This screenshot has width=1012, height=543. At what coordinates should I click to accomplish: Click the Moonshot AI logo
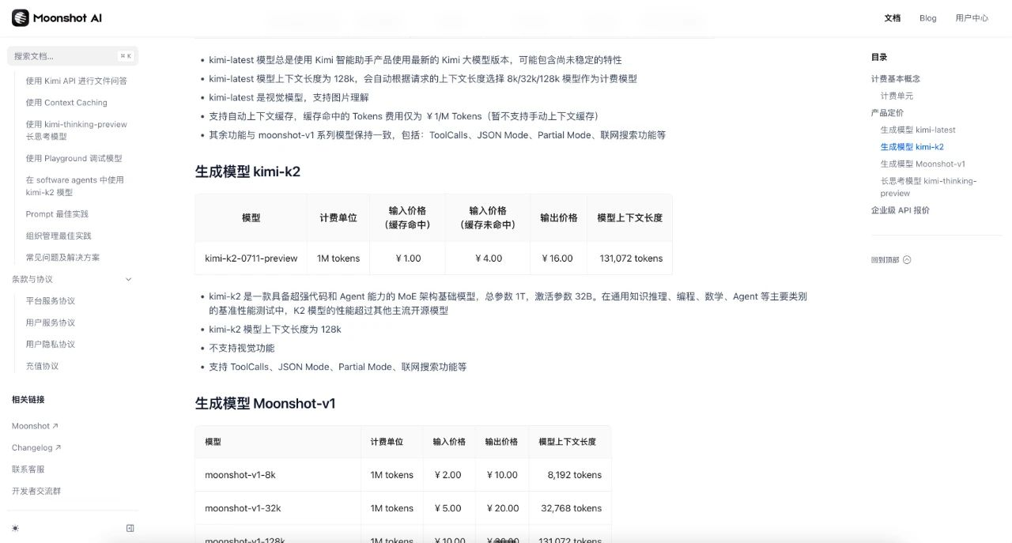coord(57,17)
